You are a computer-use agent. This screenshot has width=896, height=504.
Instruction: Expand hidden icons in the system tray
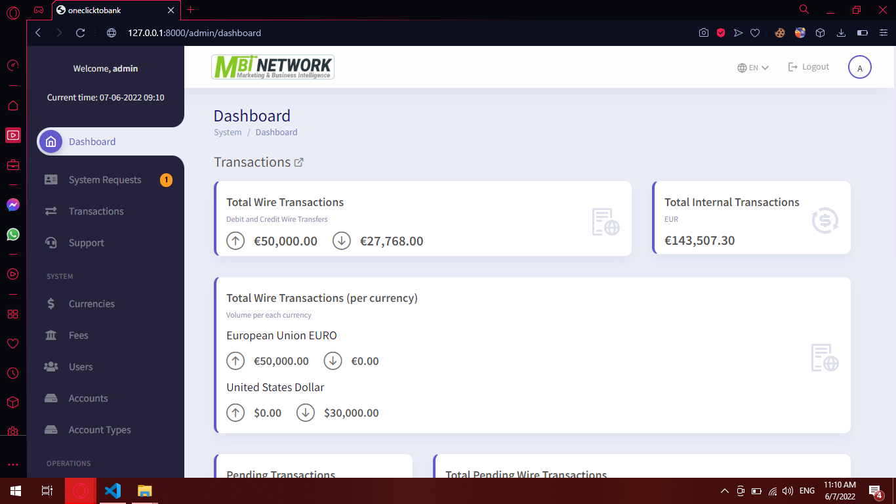click(724, 490)
